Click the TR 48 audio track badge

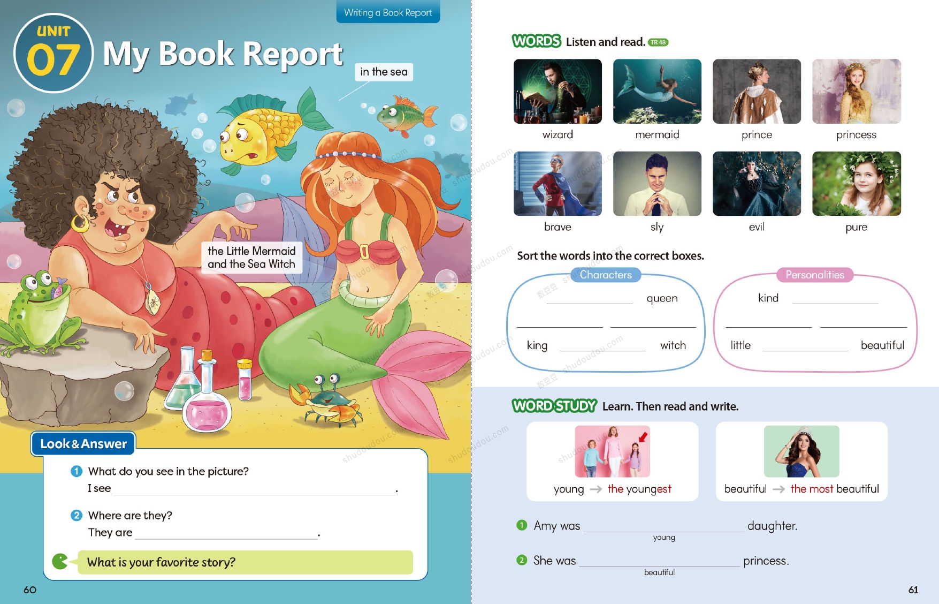point(658,42)
